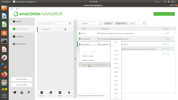The width and height of the screenshot is (178, 100).
Task: Select version 1.10.0 from the list
Action: tap(116, 72)
